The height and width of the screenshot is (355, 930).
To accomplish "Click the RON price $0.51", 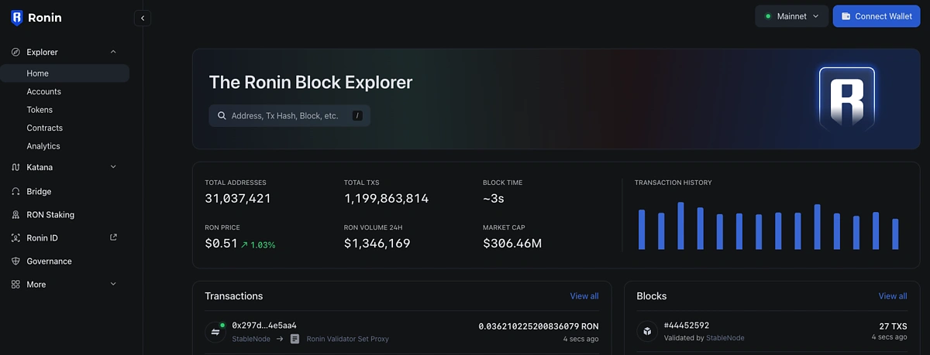I will (221, 244).
